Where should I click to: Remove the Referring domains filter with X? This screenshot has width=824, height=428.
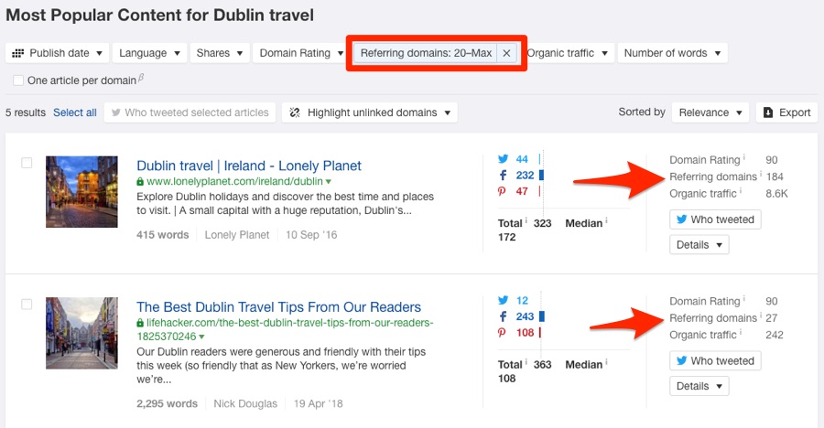(506, 53)
